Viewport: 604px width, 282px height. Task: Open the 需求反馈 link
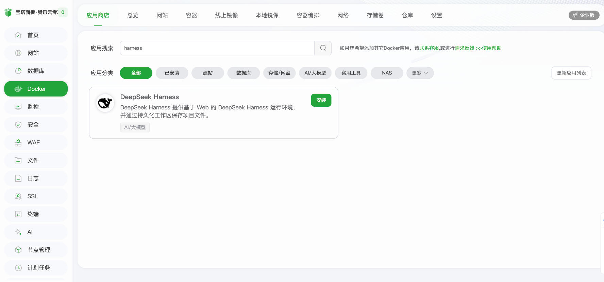tap(465, 48)
